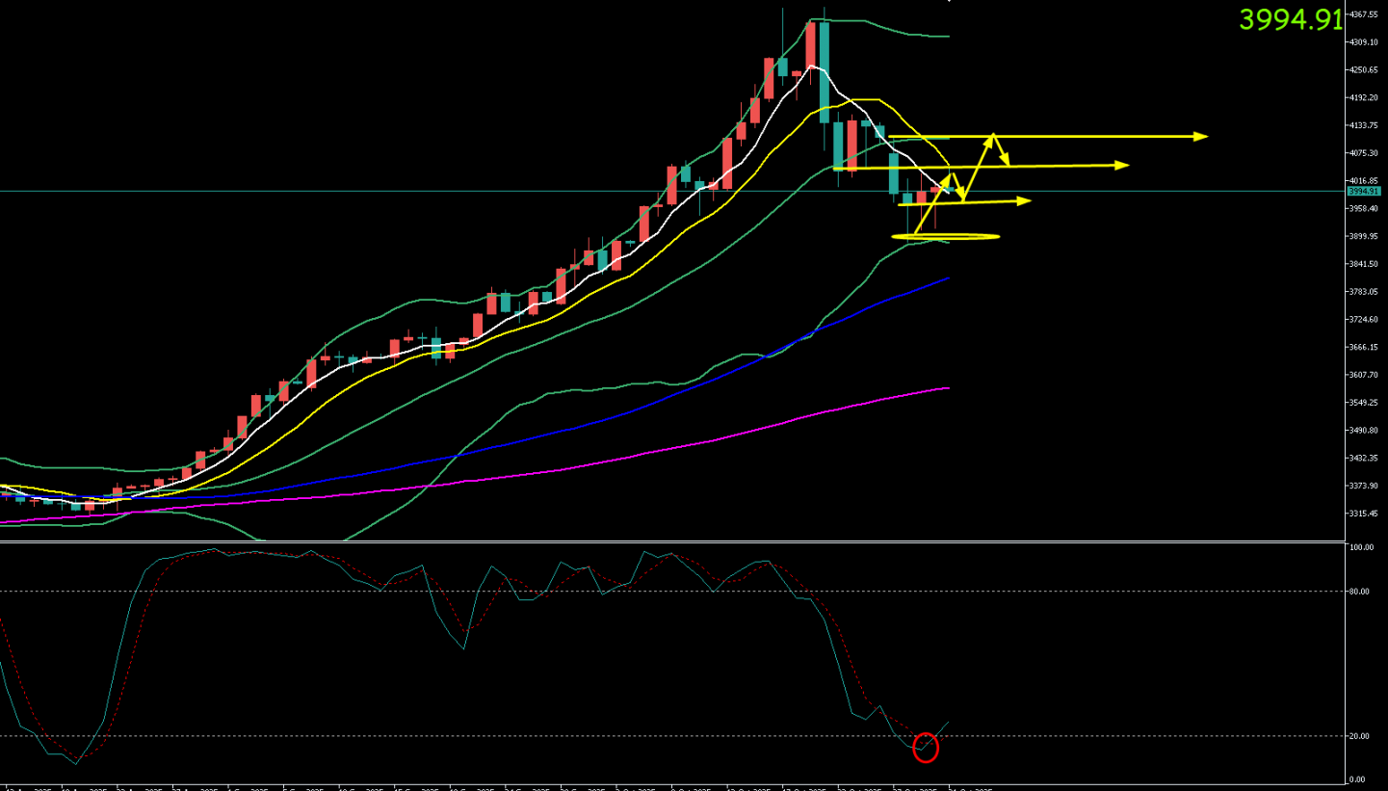1388x791 pixels.
Task: Click the large green 3994.91 price text
Action: (1290, 19)
